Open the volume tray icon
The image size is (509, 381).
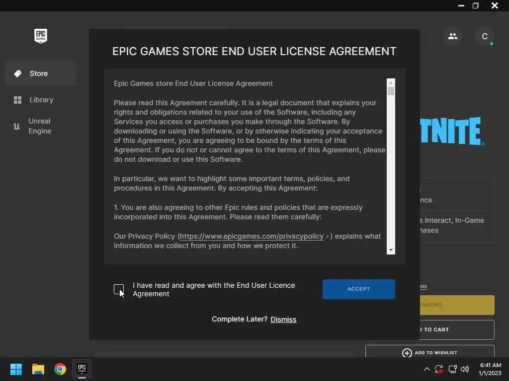[465, 369]
